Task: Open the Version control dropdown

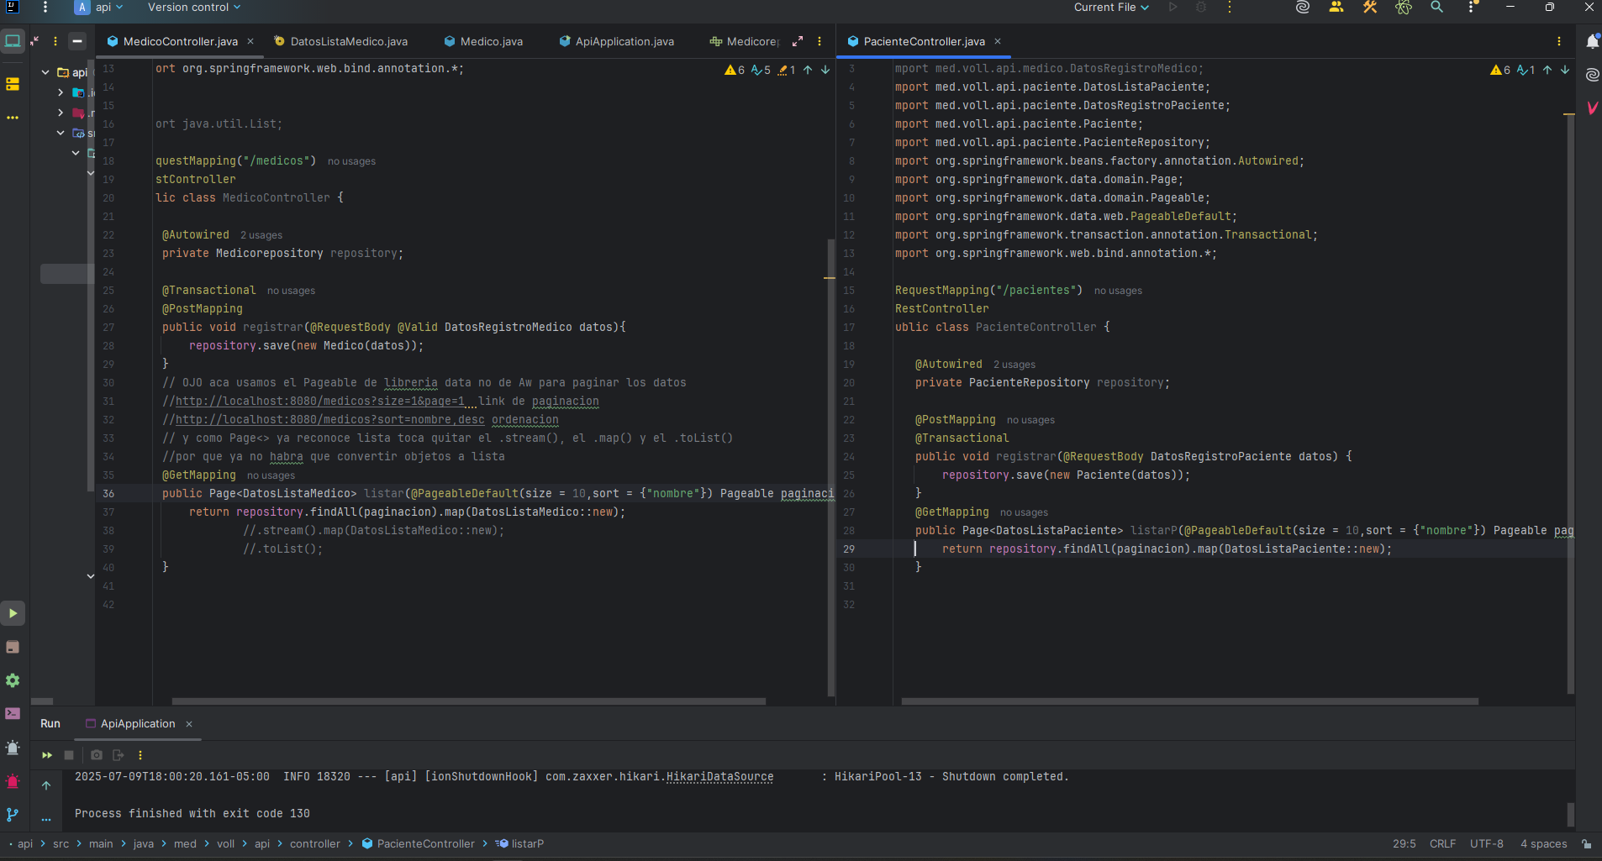Action: [x=194, y=8]
